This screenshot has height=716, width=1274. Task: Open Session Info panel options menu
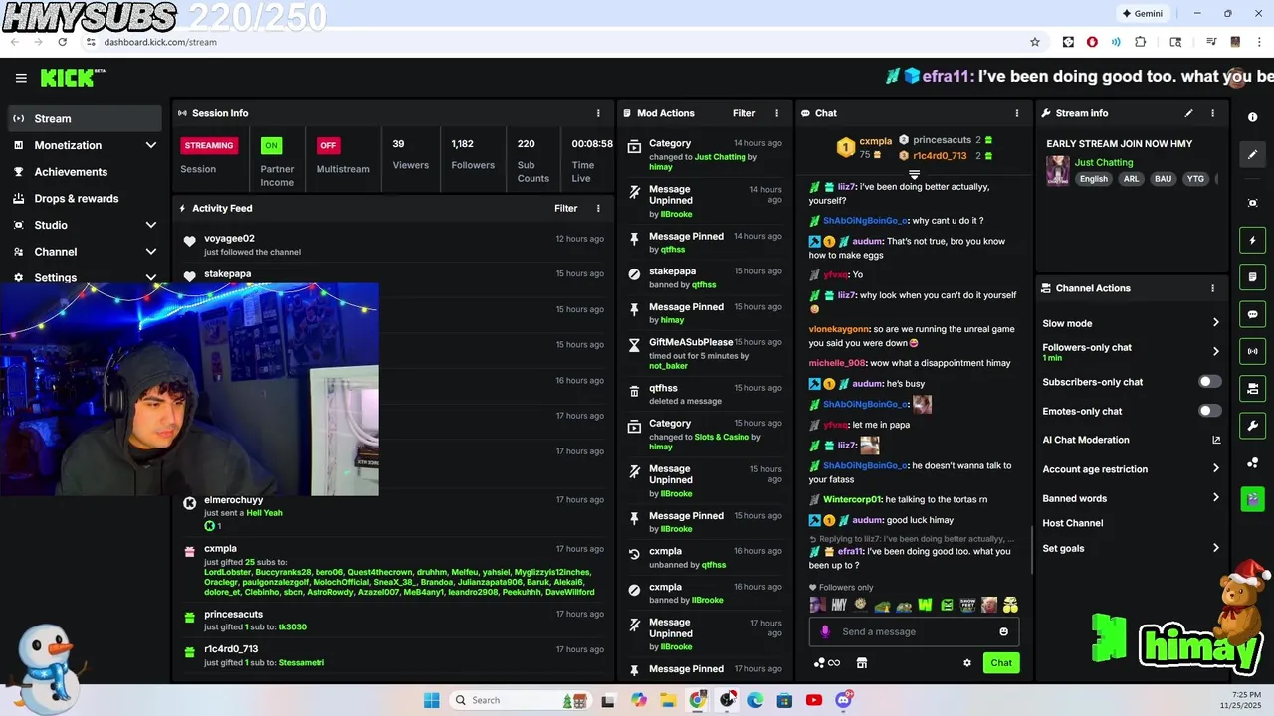[598, 113]
